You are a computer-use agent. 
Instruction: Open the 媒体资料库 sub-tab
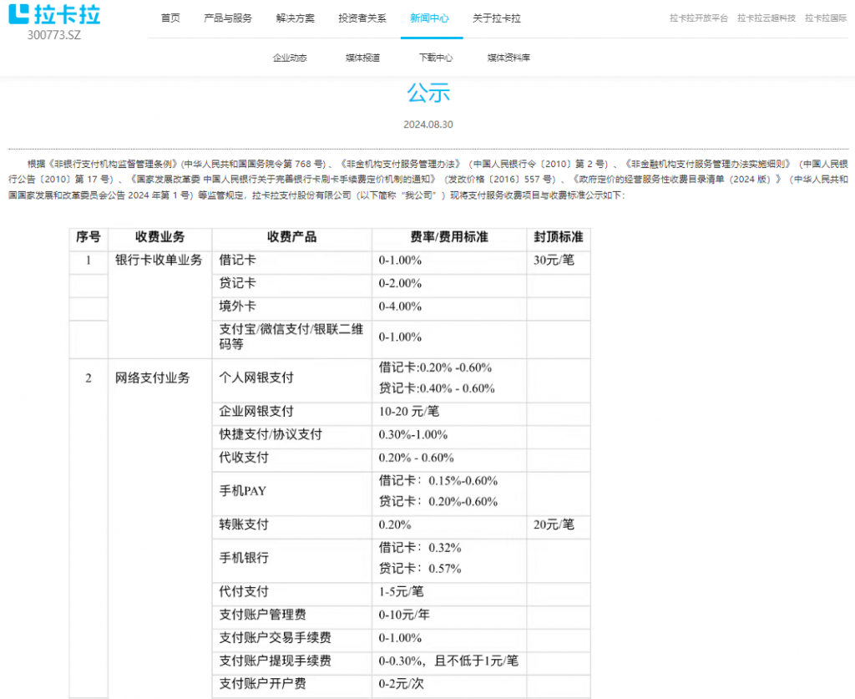point(508,58)
